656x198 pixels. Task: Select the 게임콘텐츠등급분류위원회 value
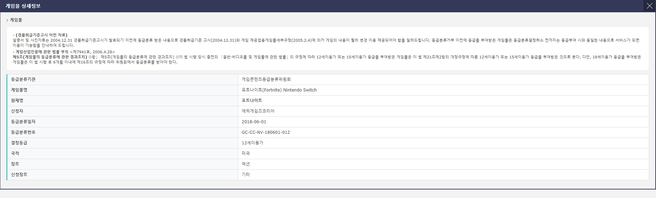pyautogui.click(x=266, y=79)
